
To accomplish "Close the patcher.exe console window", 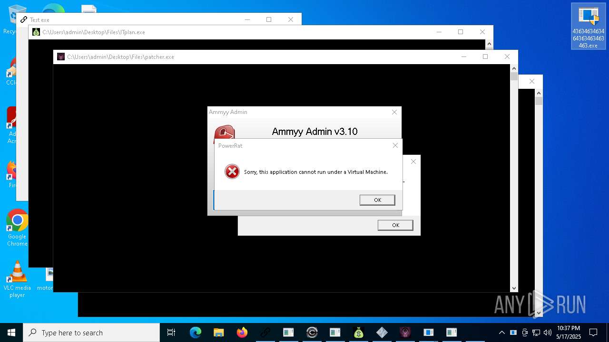I will (507, 57).
